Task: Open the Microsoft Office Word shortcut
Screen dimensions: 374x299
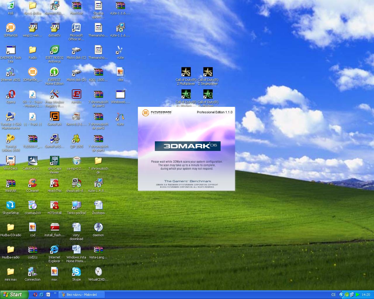Action: click(77, 28)
